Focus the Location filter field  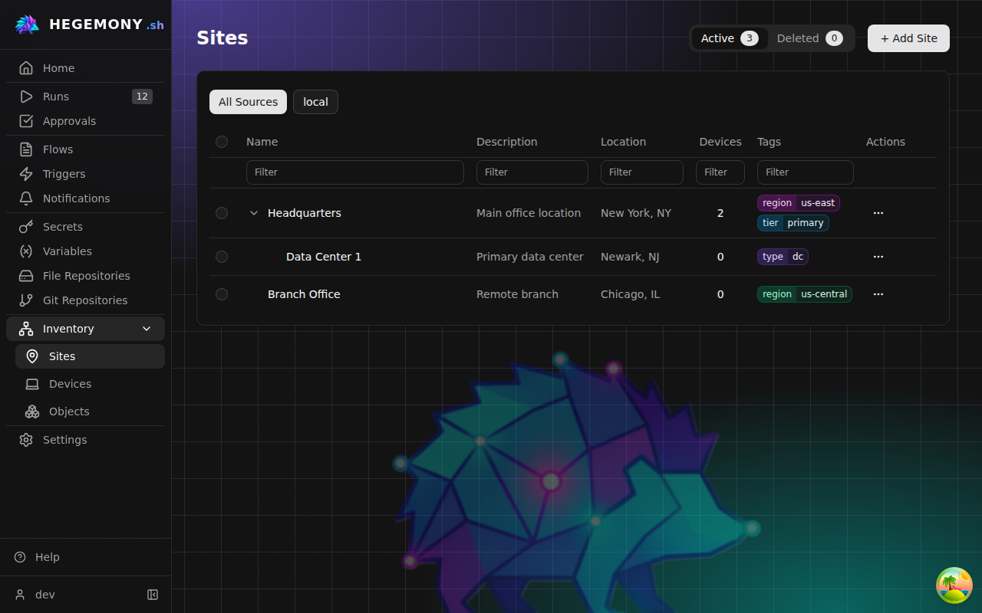[642, 172]
